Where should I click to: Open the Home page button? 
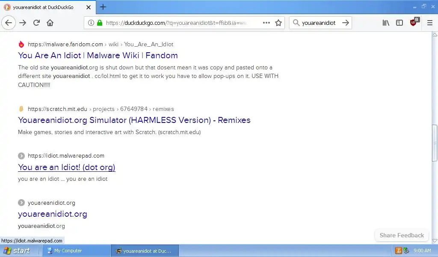point(50,23)
